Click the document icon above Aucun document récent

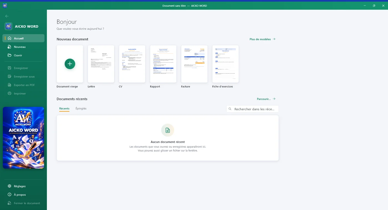pyautogui.click(x=168, y=130)
